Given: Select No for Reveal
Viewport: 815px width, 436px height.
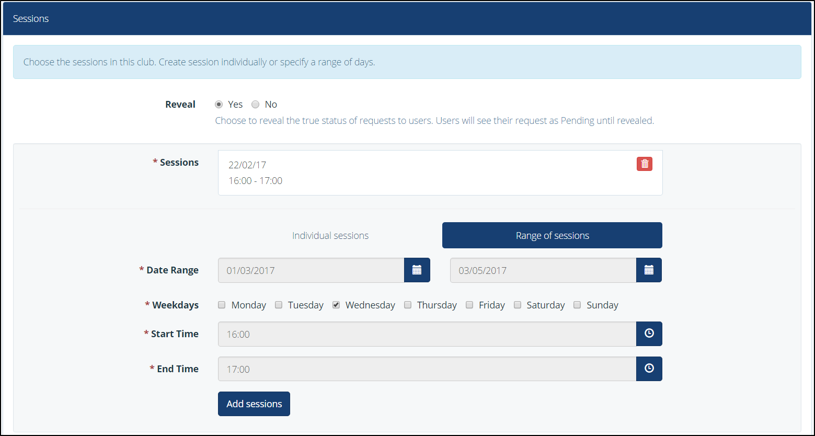Looking at the screenshot, I should tap(255, 104).
